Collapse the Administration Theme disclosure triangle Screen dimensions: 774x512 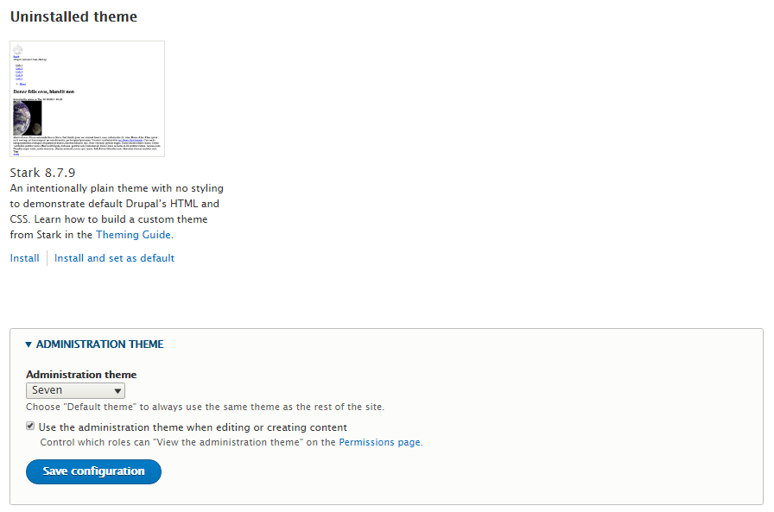point(29,344)
